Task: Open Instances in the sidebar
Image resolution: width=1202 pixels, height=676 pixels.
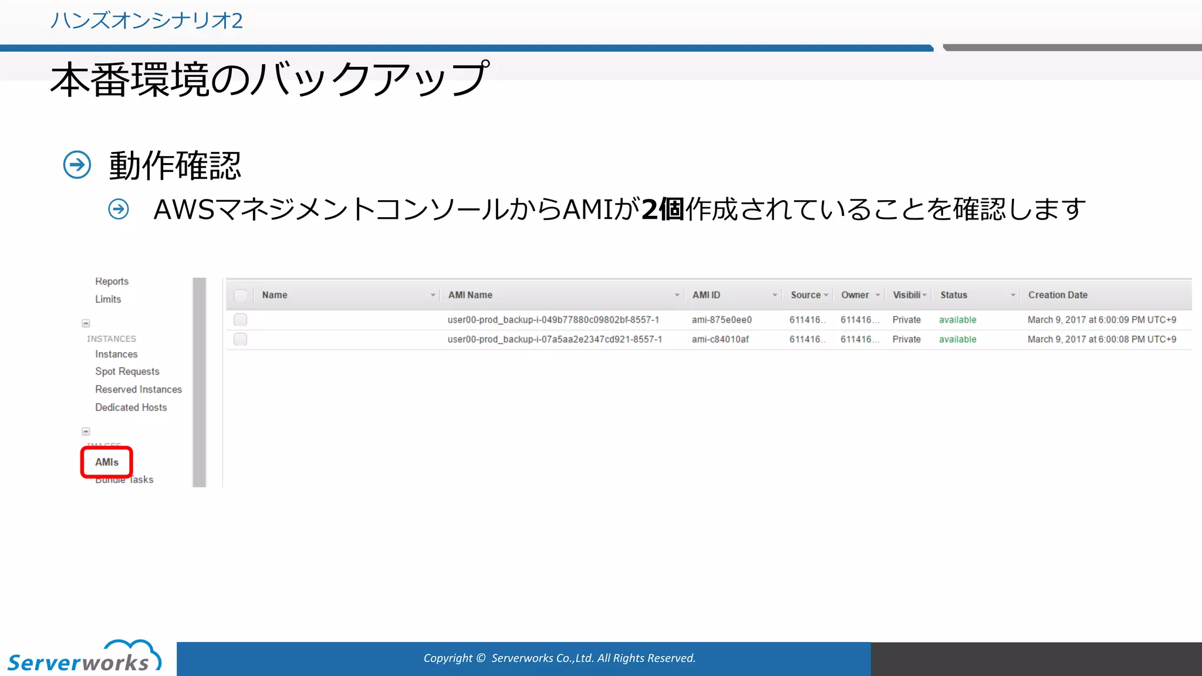Action: pos(116,354)
